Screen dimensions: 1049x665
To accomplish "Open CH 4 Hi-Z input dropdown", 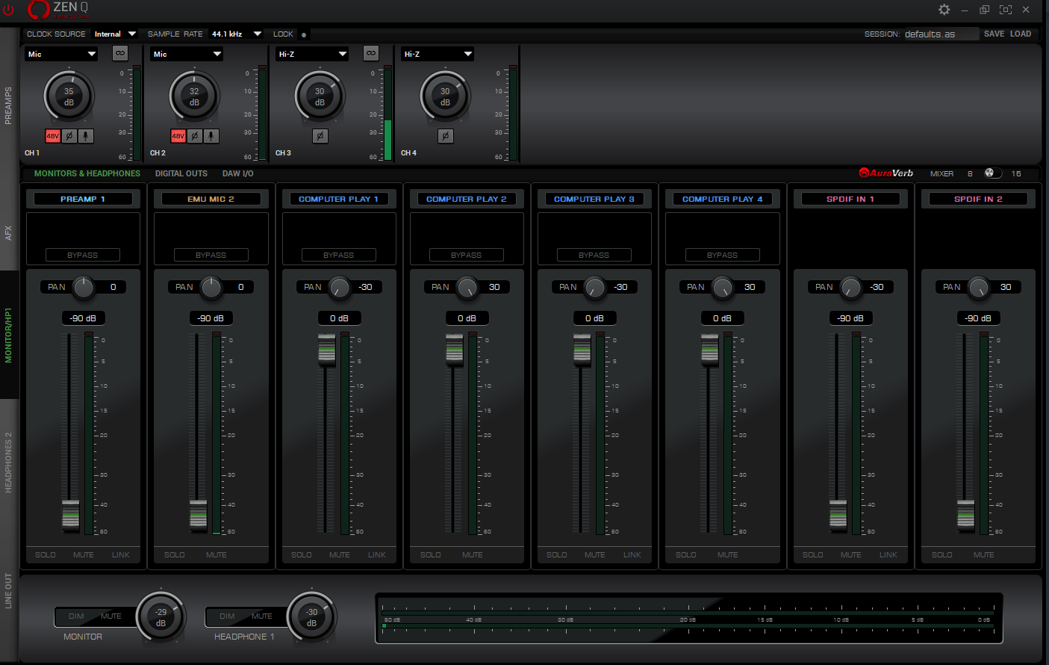I will (438, 54).
